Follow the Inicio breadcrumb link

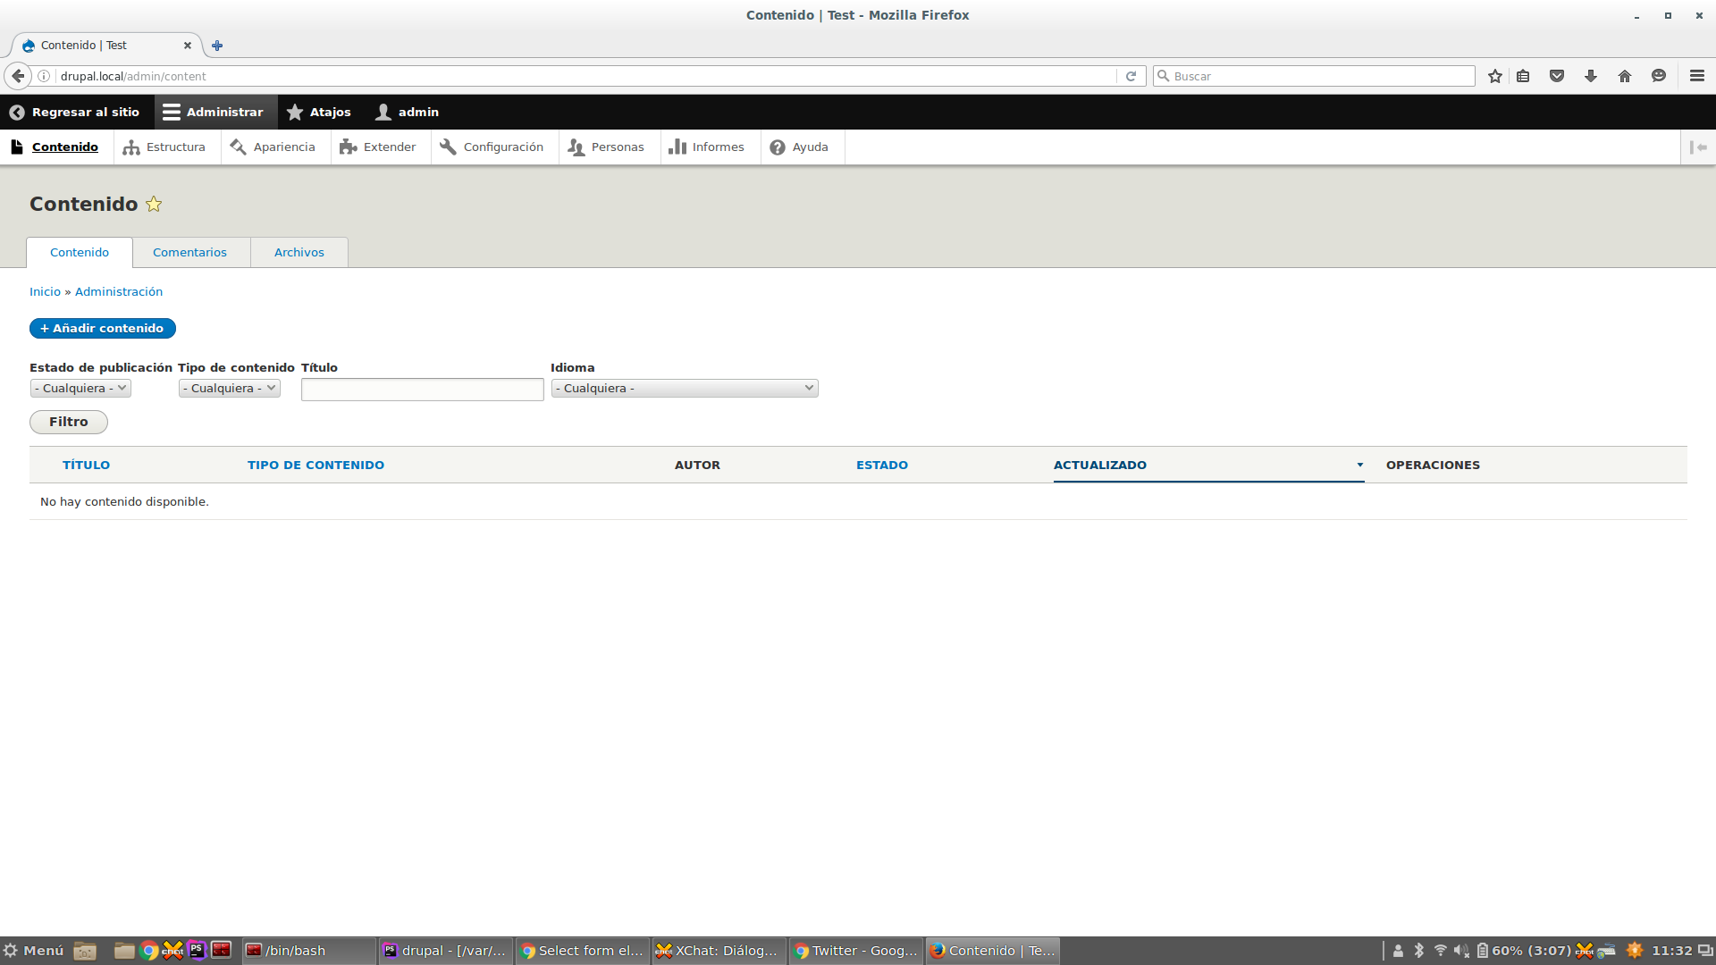(45, 292)
